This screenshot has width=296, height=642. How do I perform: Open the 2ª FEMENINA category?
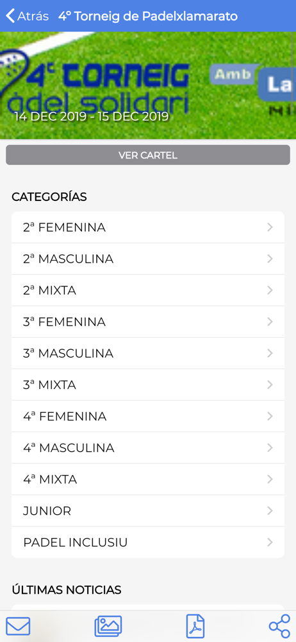tap(148, 227)
